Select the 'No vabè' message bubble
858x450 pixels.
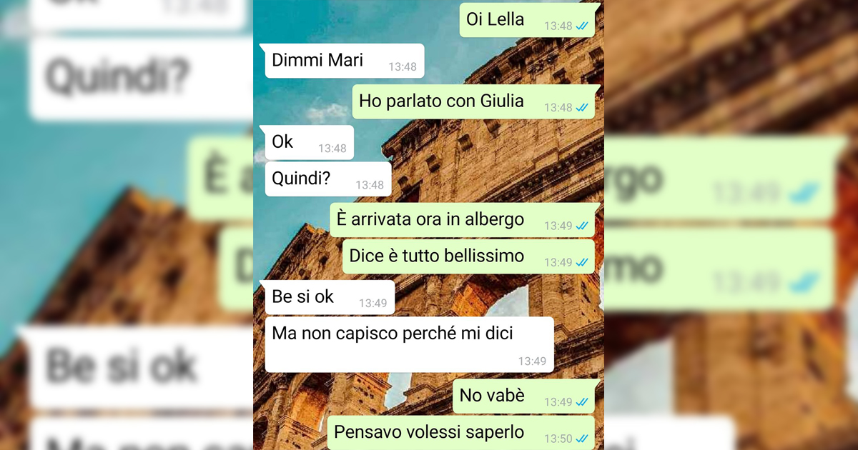tap(525, 396)
